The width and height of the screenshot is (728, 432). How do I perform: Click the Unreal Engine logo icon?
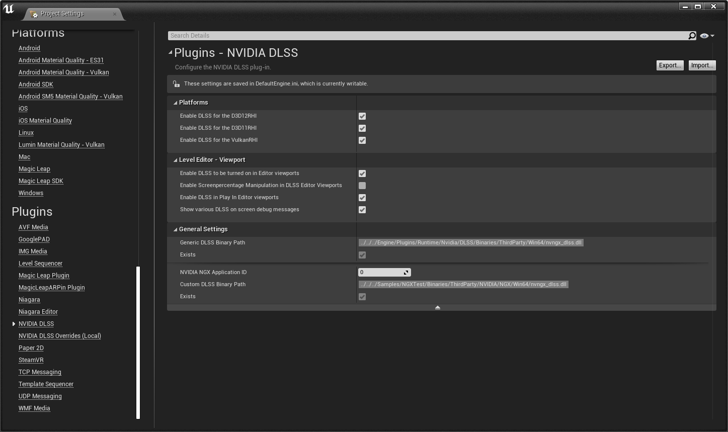click(9, 9)
